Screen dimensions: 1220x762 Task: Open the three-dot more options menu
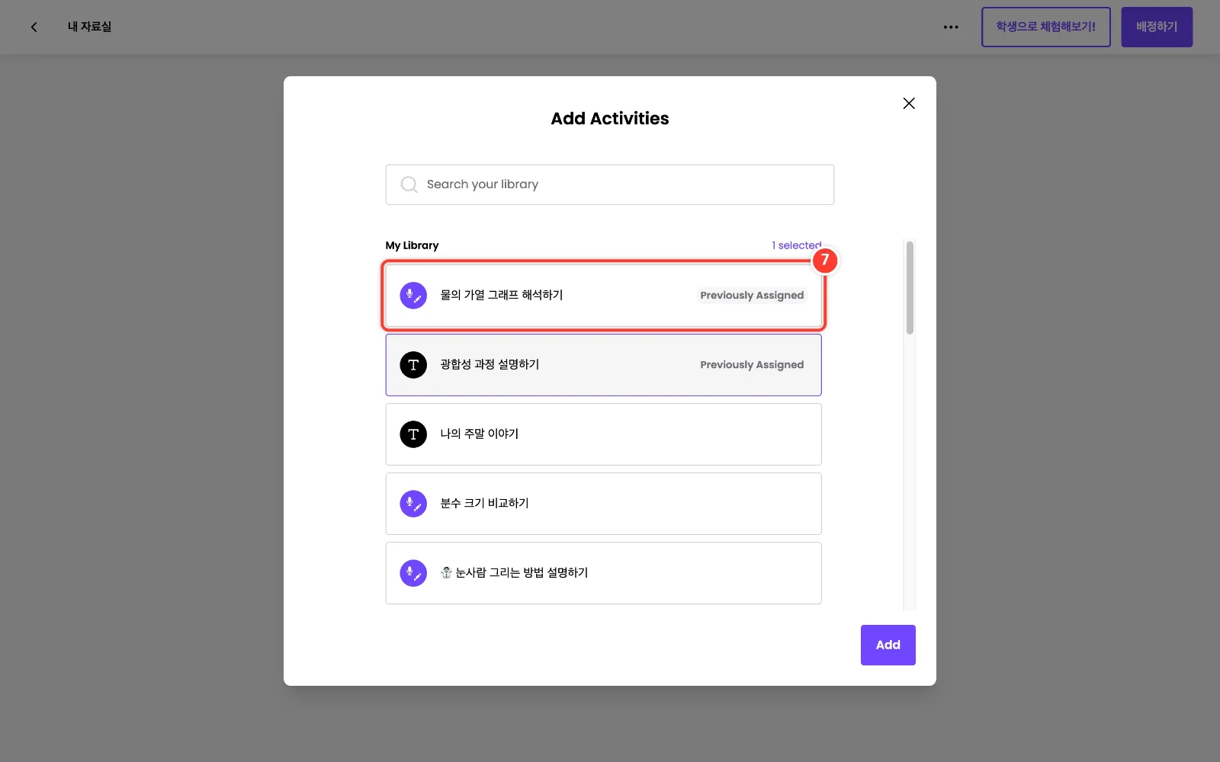[x=951, y=27]
